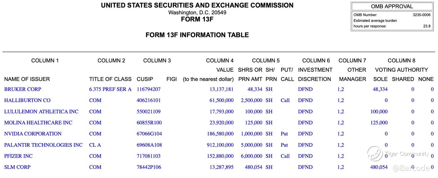Select PALANTIR TECHNOLOGIES INC issuer name

pos(43,145)
